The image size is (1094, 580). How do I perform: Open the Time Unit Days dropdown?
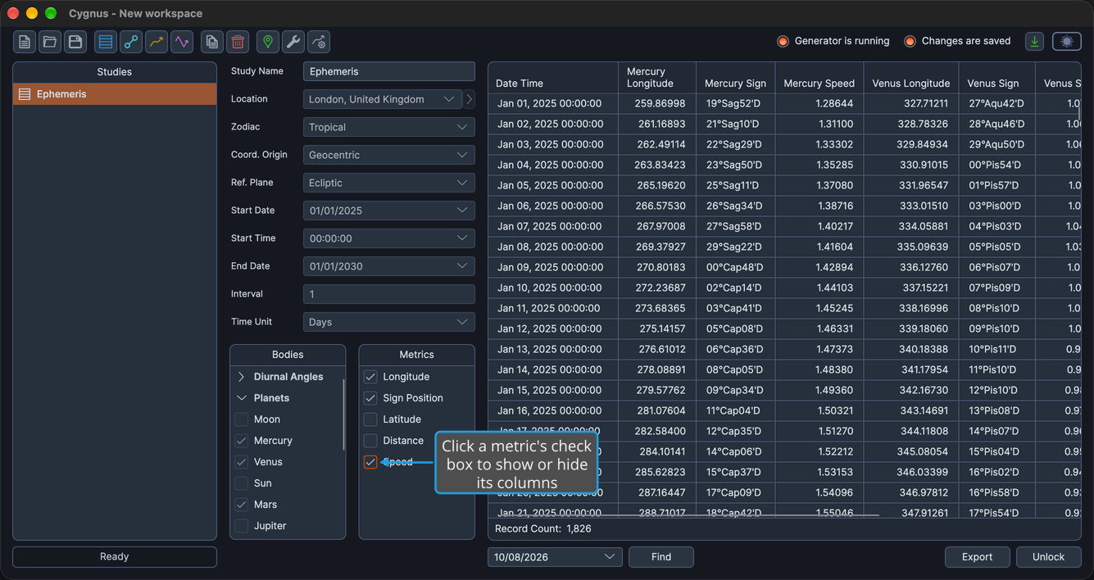(389, 322)
